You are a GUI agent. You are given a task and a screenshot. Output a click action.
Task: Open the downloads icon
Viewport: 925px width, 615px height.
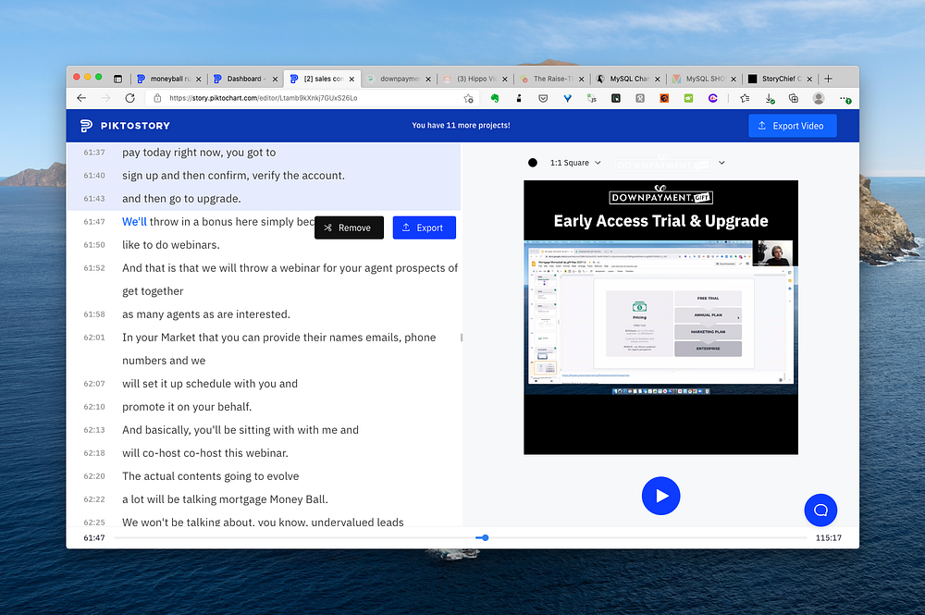[770, 98]
